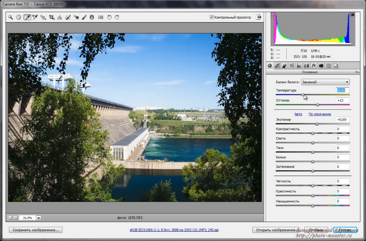The width and height of the screenshot is (366, 241).
Task: Open the Split Toning panel tab
Action: tap(299, 66)
